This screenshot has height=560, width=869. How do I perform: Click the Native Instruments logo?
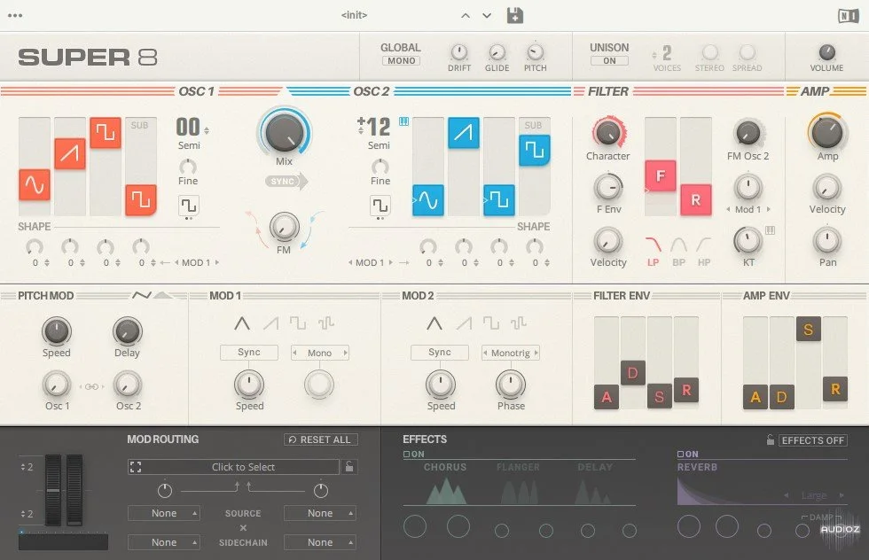pyautogui.click(x=848, y=16)
